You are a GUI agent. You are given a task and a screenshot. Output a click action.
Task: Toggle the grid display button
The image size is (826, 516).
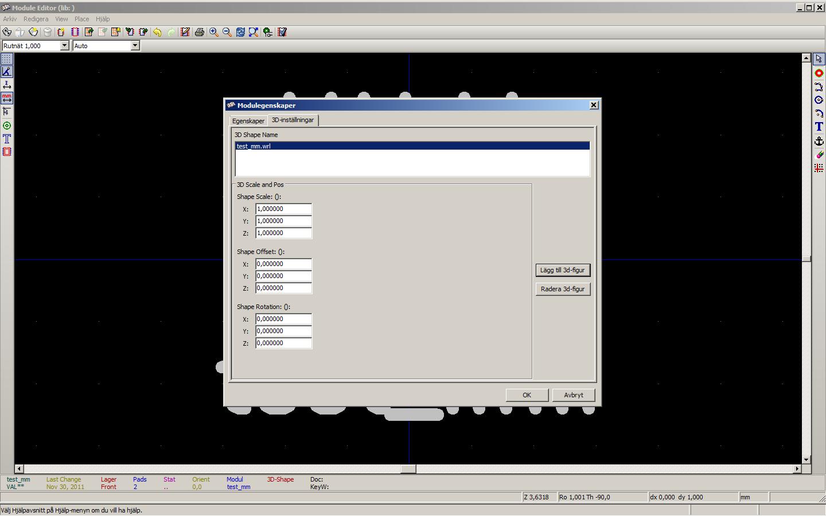pos(6,58)
